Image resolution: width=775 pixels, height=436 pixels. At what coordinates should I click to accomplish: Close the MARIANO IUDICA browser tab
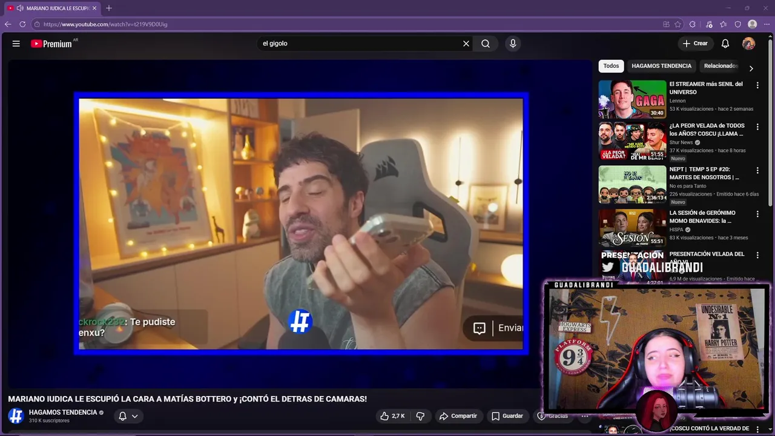pos(94,8)
